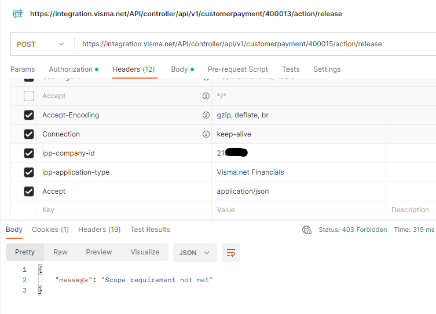The height and width of the screenshot is (314, 436).
Task: Click the request title URL at the top
Action: pyautogui.click(x=186, y=14)
